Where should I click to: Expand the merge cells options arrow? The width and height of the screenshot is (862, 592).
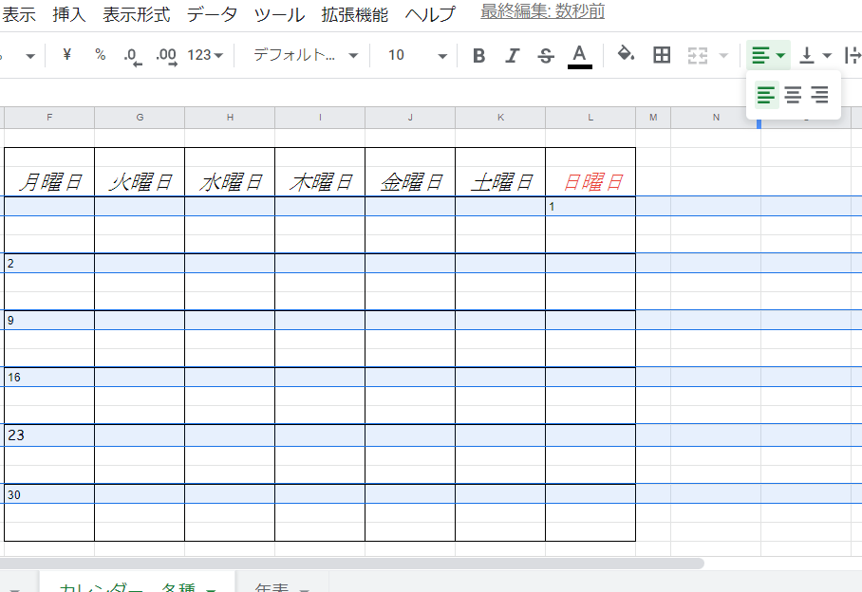(723, 55)
